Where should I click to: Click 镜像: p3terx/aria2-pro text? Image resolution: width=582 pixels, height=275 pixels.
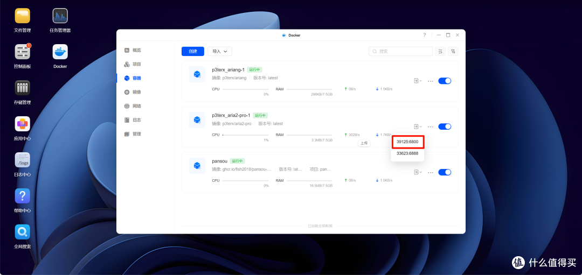(232, 123)
